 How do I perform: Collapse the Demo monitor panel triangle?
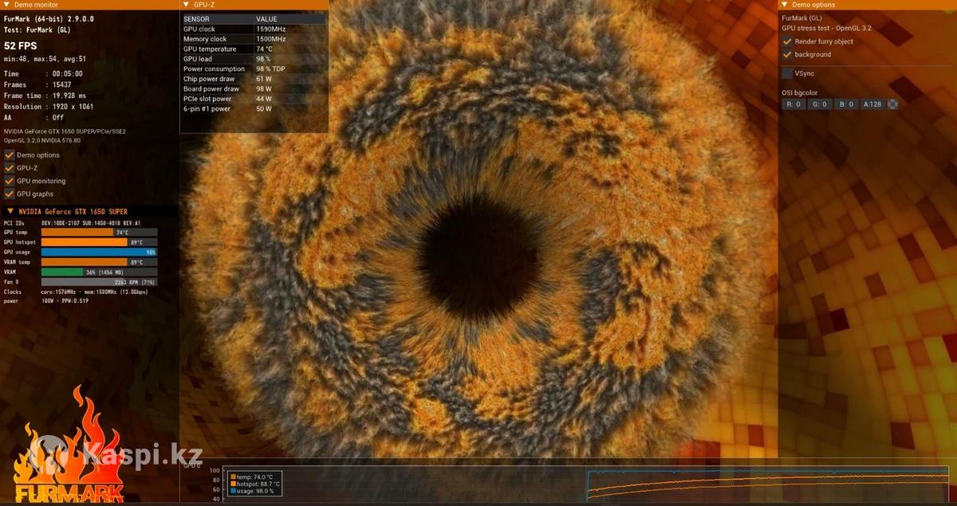pyautogui.click(x=7, y=5)
